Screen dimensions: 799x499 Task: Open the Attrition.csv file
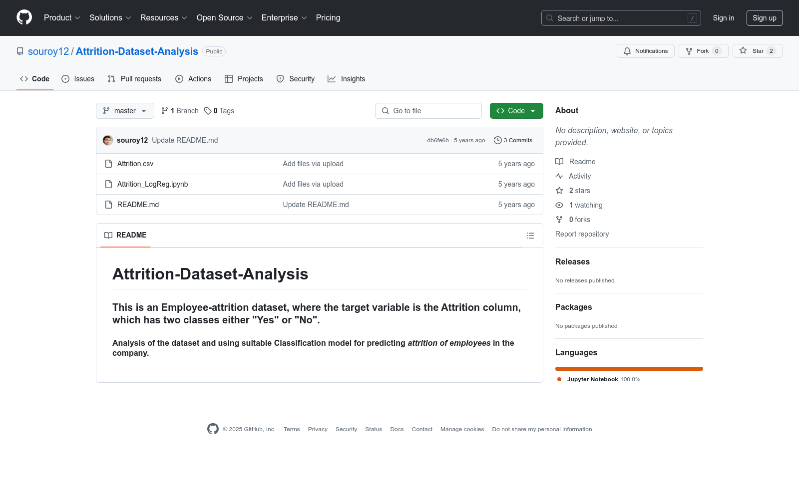[135, 164]
